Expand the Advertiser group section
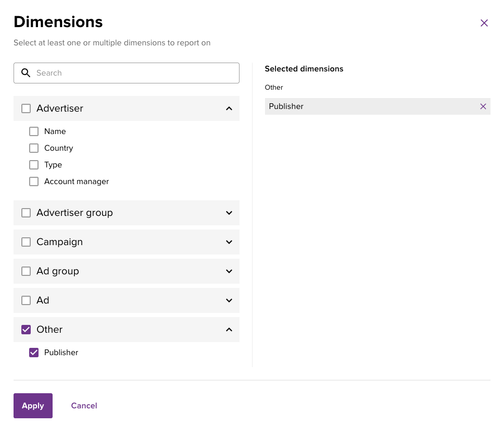This screenshot has width=503, height=424. pyautogui.click(x=229, y=213)
